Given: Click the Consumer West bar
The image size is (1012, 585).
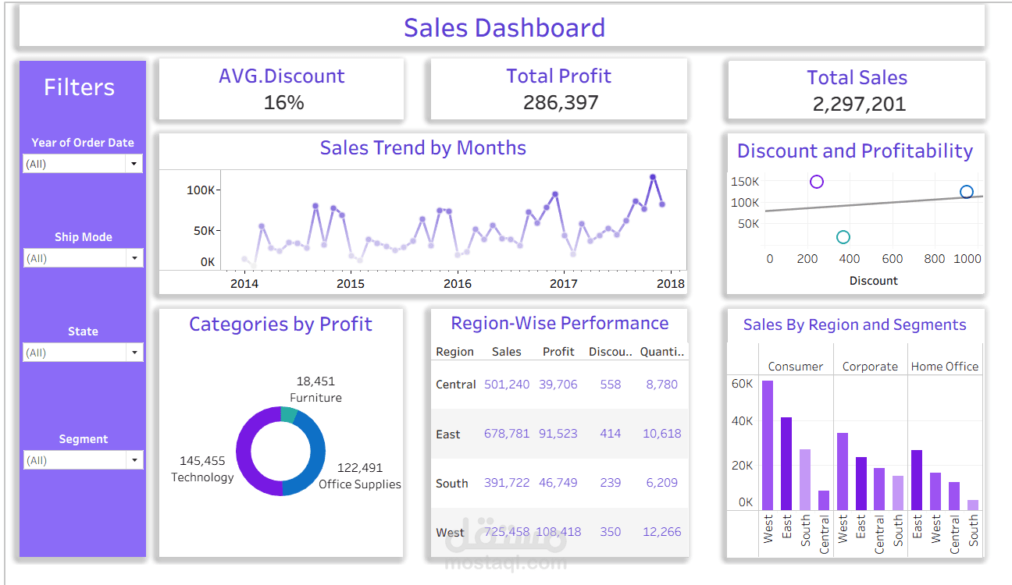Looking at the screenshot, I should [768, 445].
